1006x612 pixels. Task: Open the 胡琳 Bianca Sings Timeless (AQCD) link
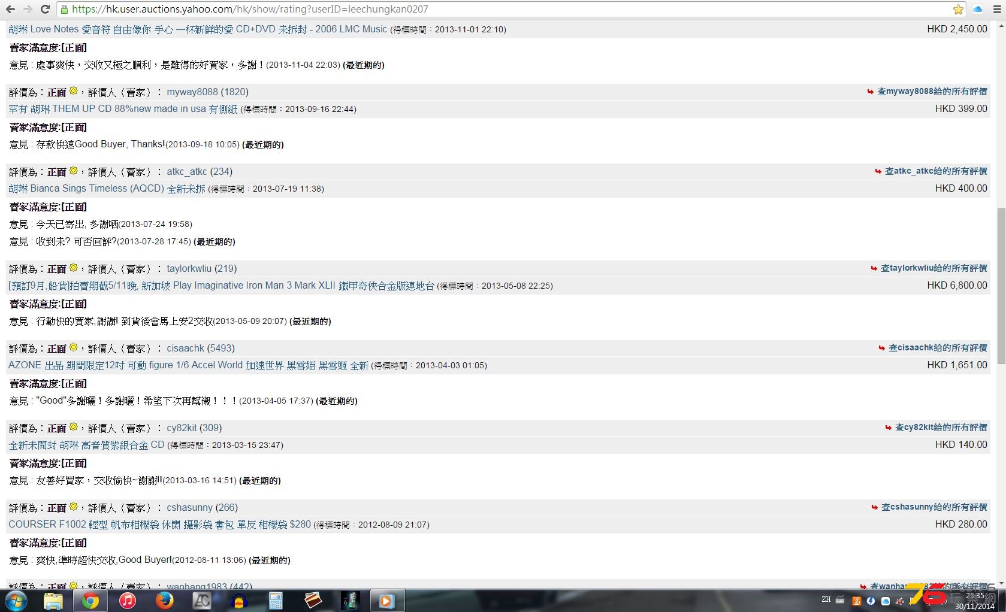pyautogui.click(x=107, y=188)
